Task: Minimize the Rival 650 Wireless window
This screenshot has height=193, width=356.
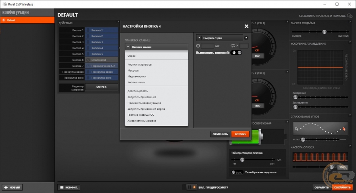Action: 325,4
